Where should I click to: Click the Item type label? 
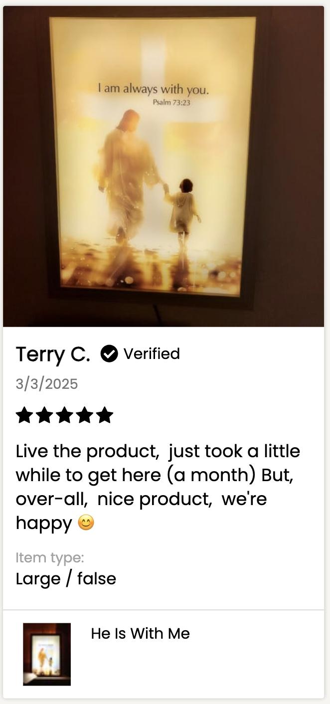pos(50,557)
